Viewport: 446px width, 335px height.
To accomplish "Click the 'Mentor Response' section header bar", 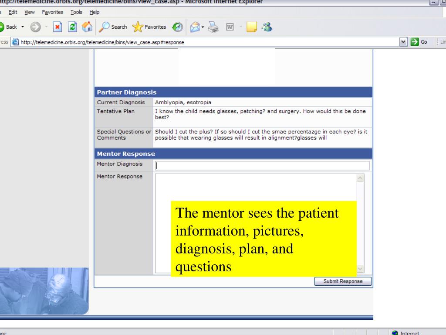I will [233, 154].
